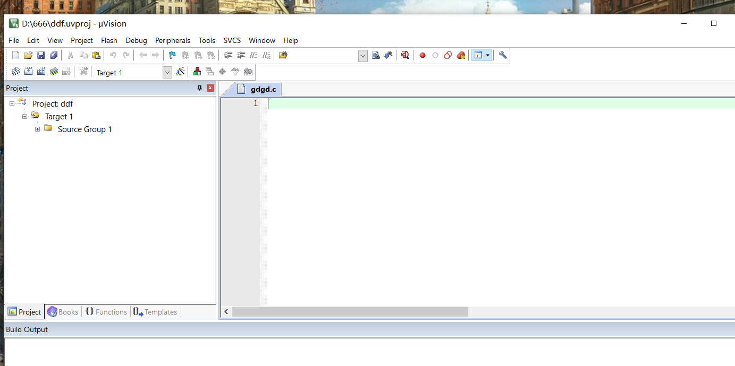735x366 pixels.
Task: Open the Edit menu
Action: click(x=33, y=40)
